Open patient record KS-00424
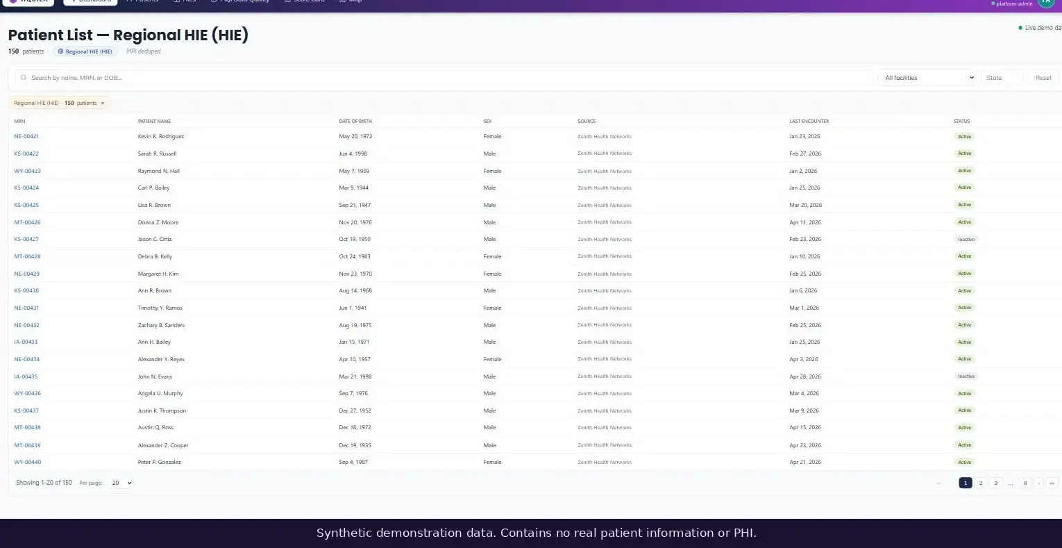This screenshot has height=548, width=1062. (26, 188)
